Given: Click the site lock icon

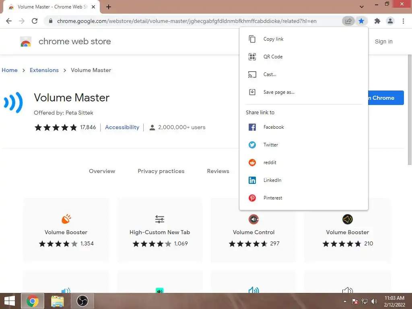Looking at the screenshot, I should [51, 21].
